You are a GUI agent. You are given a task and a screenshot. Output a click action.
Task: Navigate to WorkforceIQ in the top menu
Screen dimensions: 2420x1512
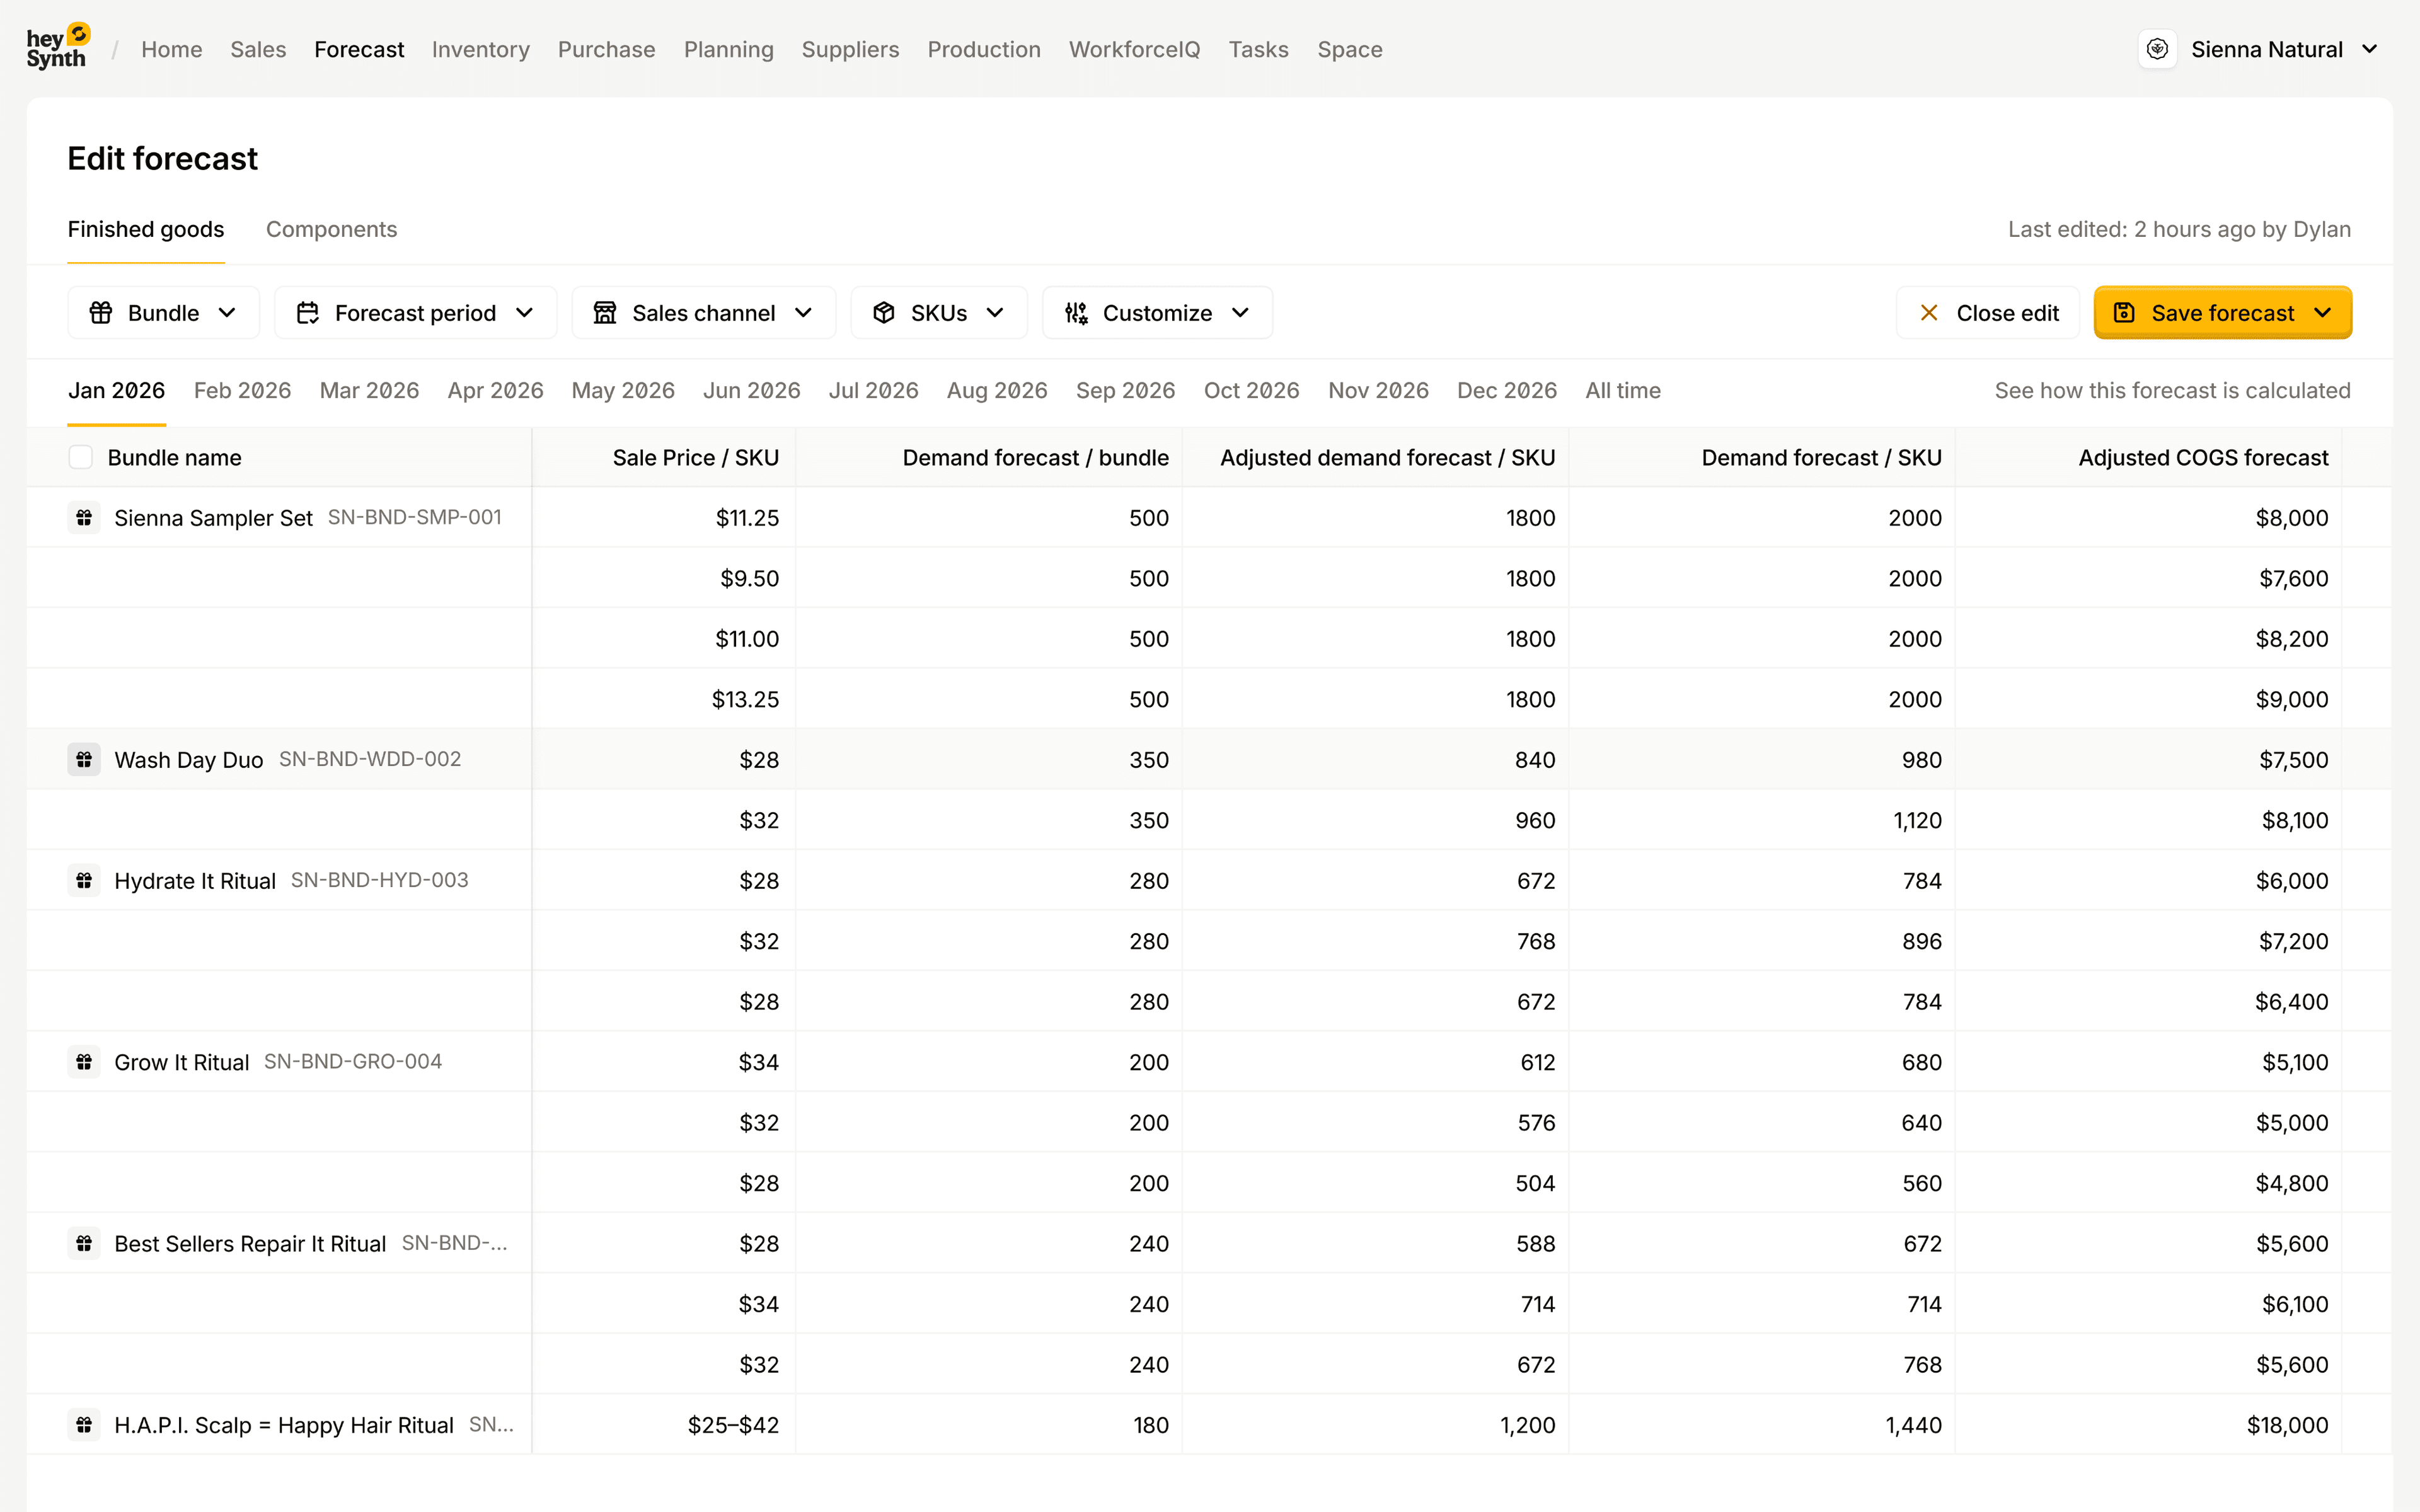(1134, 49)
